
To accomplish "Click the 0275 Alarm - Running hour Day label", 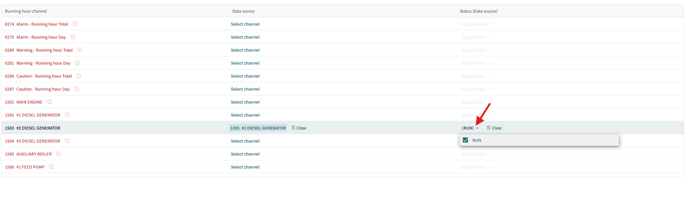I will tap(35, 37).
